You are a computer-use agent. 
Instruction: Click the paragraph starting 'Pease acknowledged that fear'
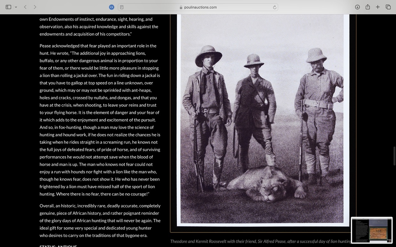pyautogui.click(x=100, y=120)
